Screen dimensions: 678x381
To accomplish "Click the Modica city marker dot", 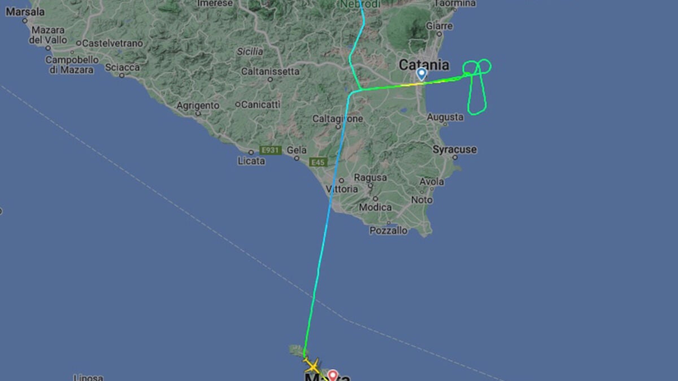I will click(x=375, y=199).
